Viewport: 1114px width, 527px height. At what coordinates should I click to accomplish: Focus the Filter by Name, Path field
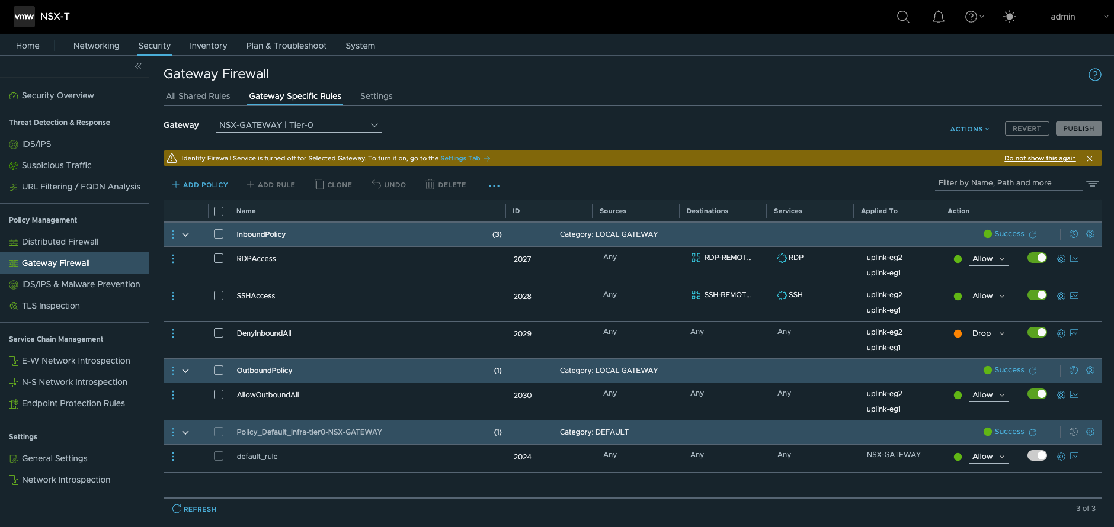[1009, 183]
